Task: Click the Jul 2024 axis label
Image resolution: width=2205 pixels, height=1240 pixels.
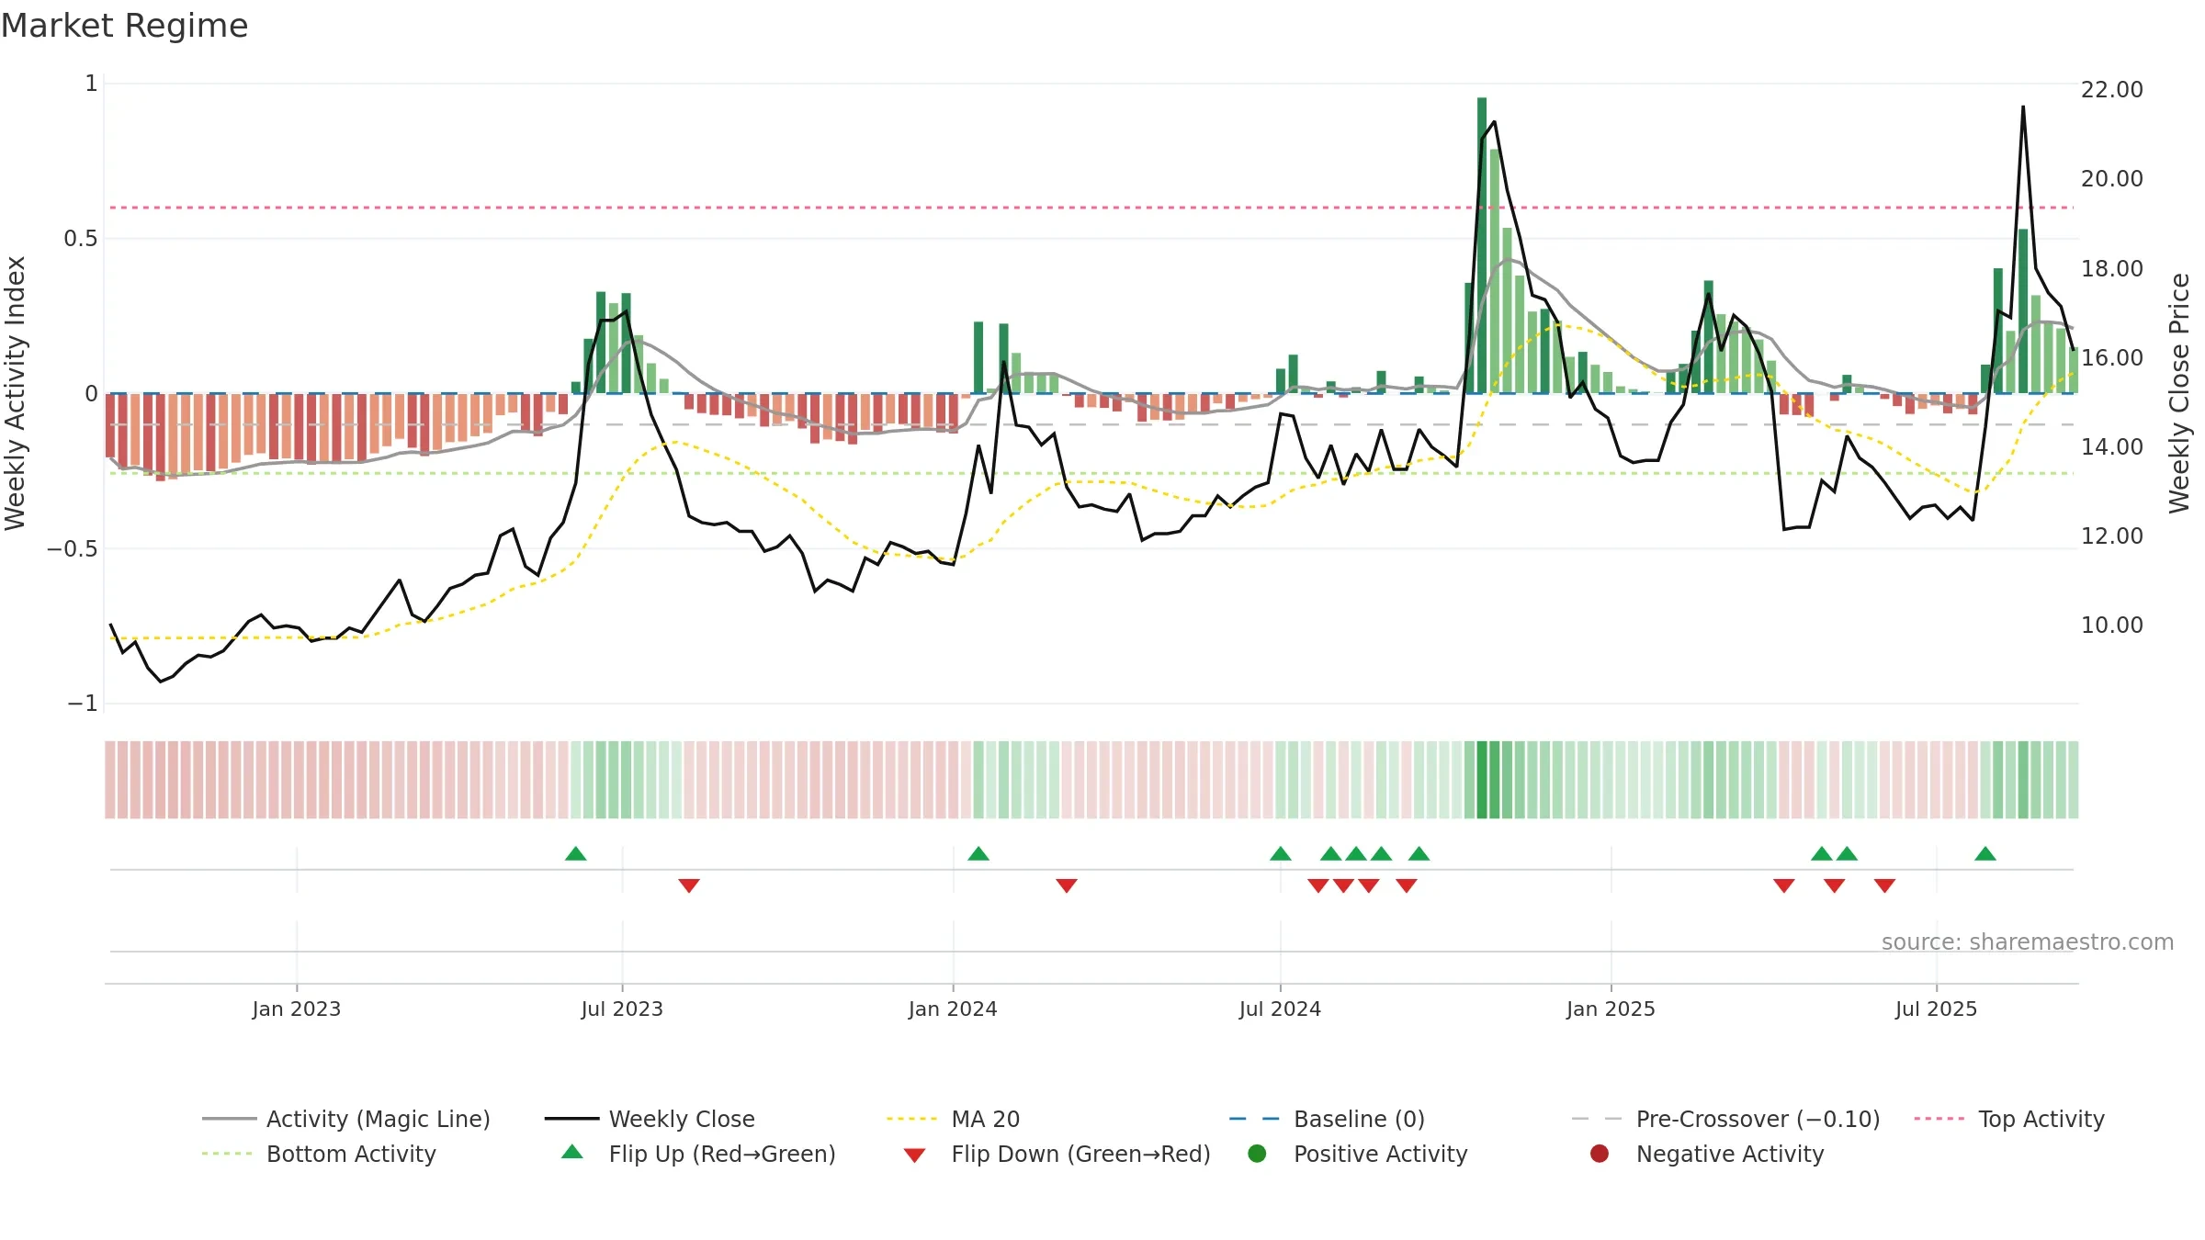Action: pyautogui.click(x=1280, y=1009)
